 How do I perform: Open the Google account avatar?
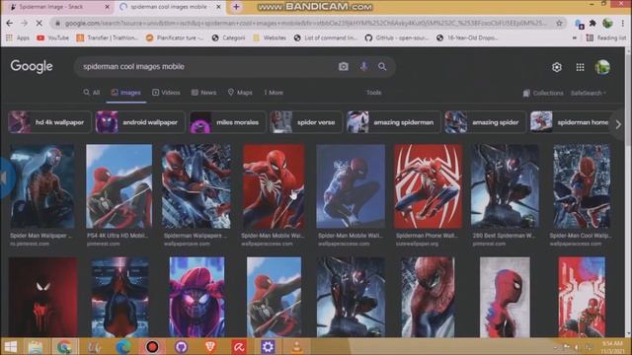(x=603, y=67)
